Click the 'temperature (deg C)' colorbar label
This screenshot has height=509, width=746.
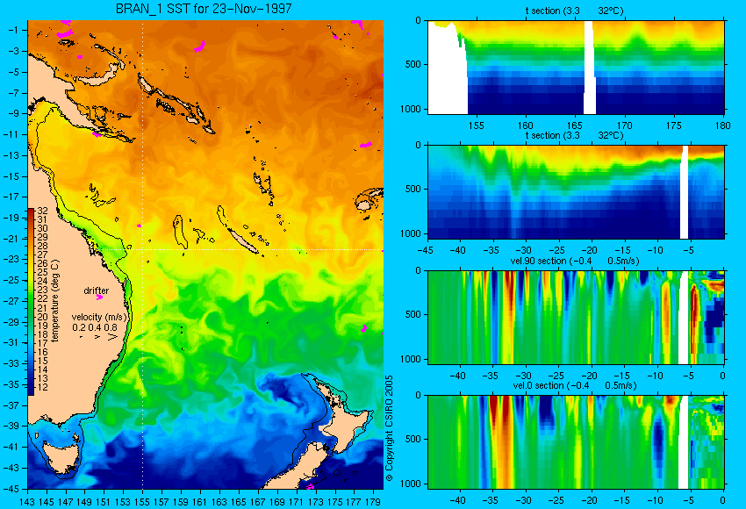pyautogui.click(x=55, y=301)
